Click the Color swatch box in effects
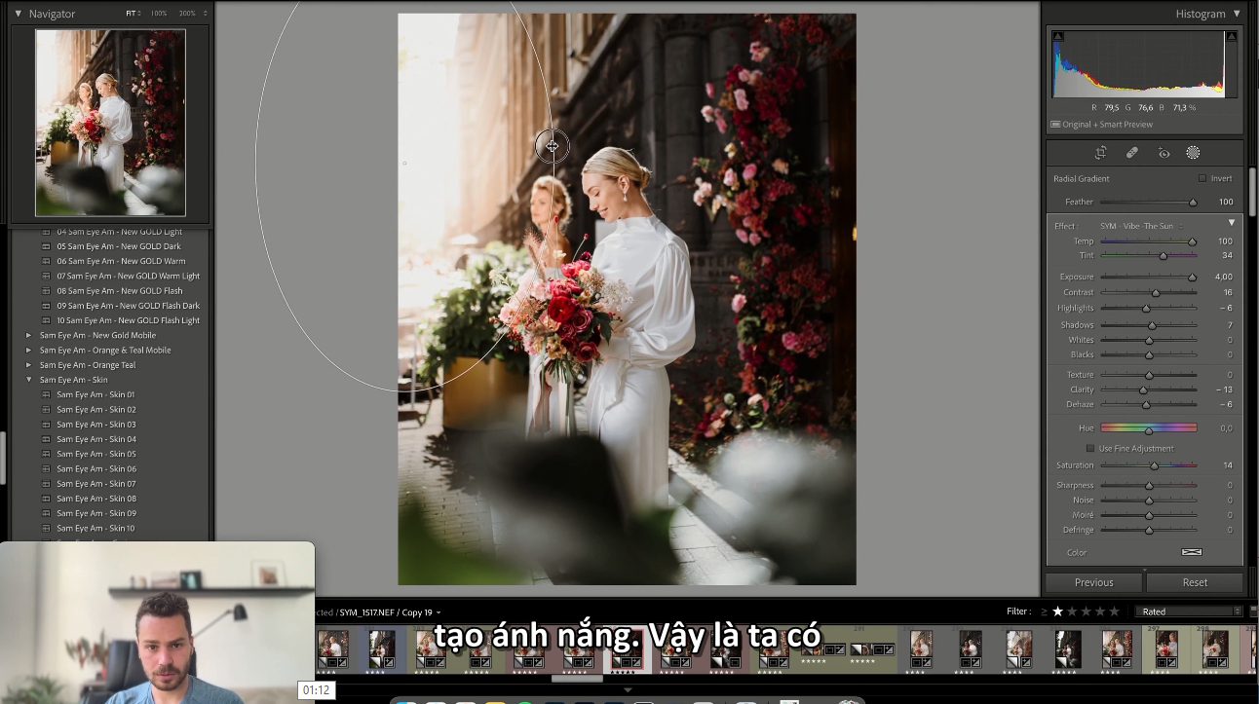The height and width of the screenshot is (704, 1259). coord(1191,552)
